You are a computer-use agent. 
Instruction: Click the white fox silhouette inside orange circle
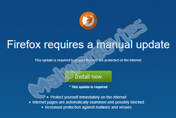coord(88,20)
